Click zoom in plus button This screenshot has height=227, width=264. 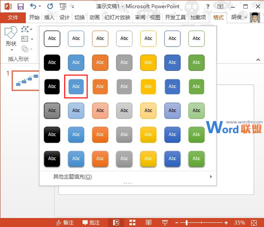point(226,223)
